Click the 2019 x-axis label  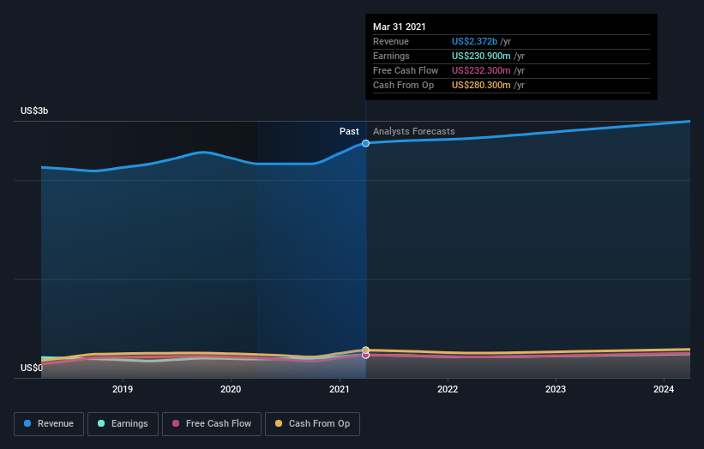pyautogui.click(x=122, y=389)
